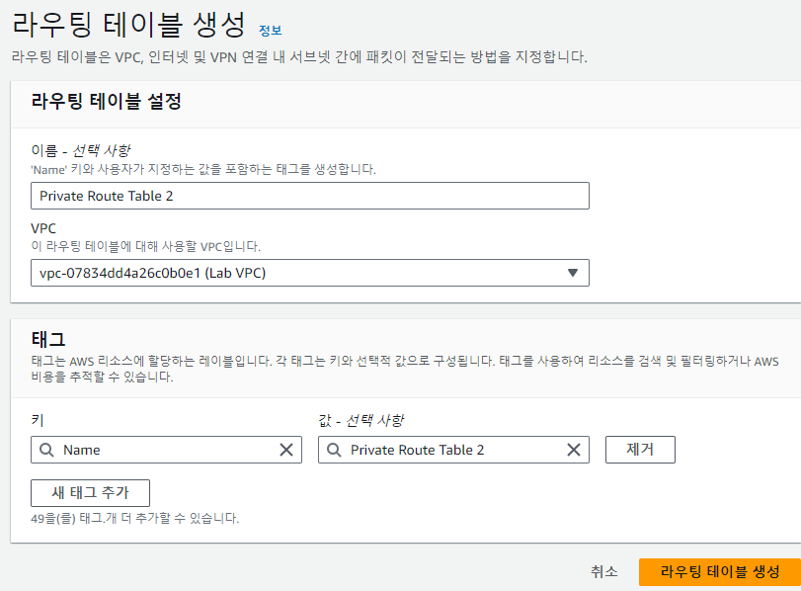Clear the tag value Private Route Table 2
Screen dimensions: 801x591
[x=574, y=450]
